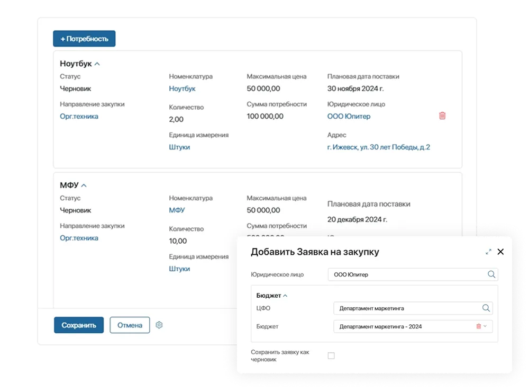Click the Сохранить button

79,325
